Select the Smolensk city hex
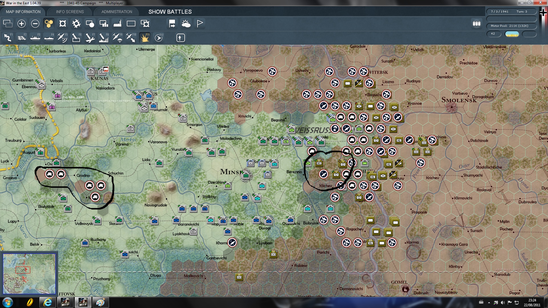The image size is (548, 308). [452, 108]
